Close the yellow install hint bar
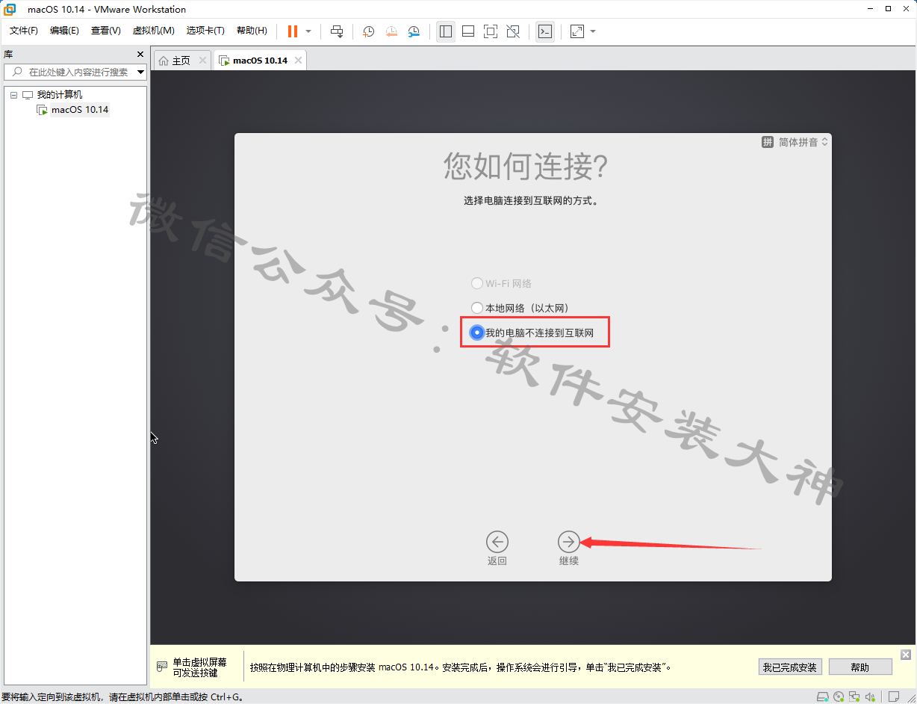Image resolution: width=917 pixels, height=704 pixels. tap(906, 655)
